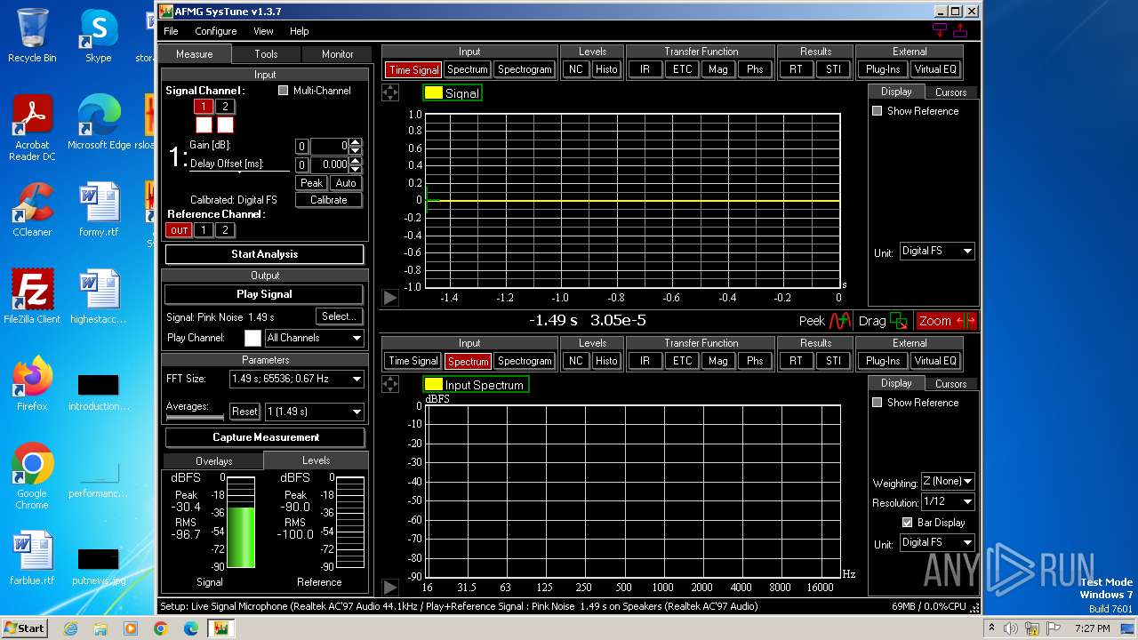
Task: Open Firefox desktop icon
Action: point(32,384)
